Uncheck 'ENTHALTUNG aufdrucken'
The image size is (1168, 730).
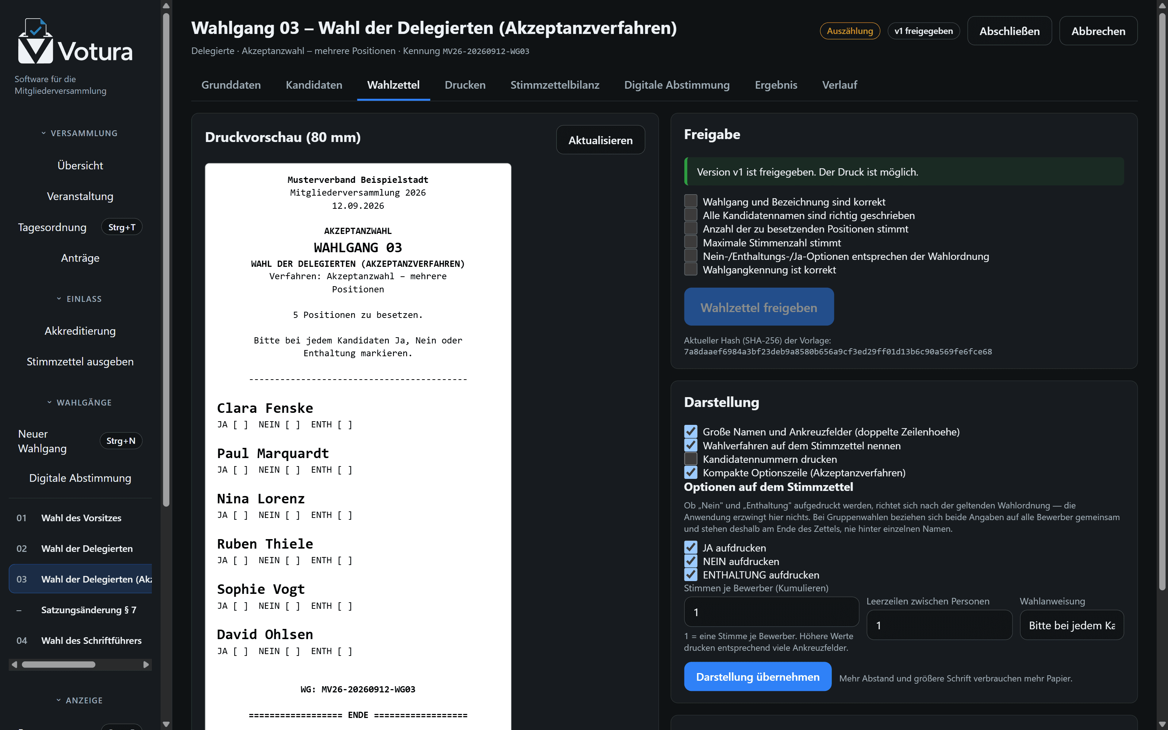(x=691, y=575)
